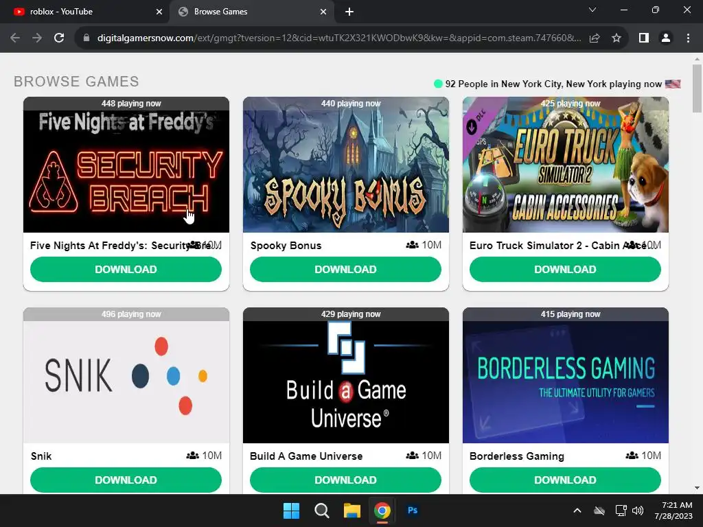Click the Spooky Bonus title text
Image resolution: width=703 pixels, height=527 pixels.
[x=286, y=246]
